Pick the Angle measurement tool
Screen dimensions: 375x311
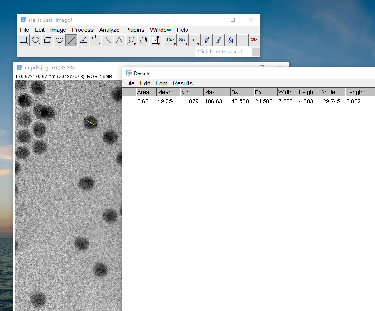click(83, 40)
